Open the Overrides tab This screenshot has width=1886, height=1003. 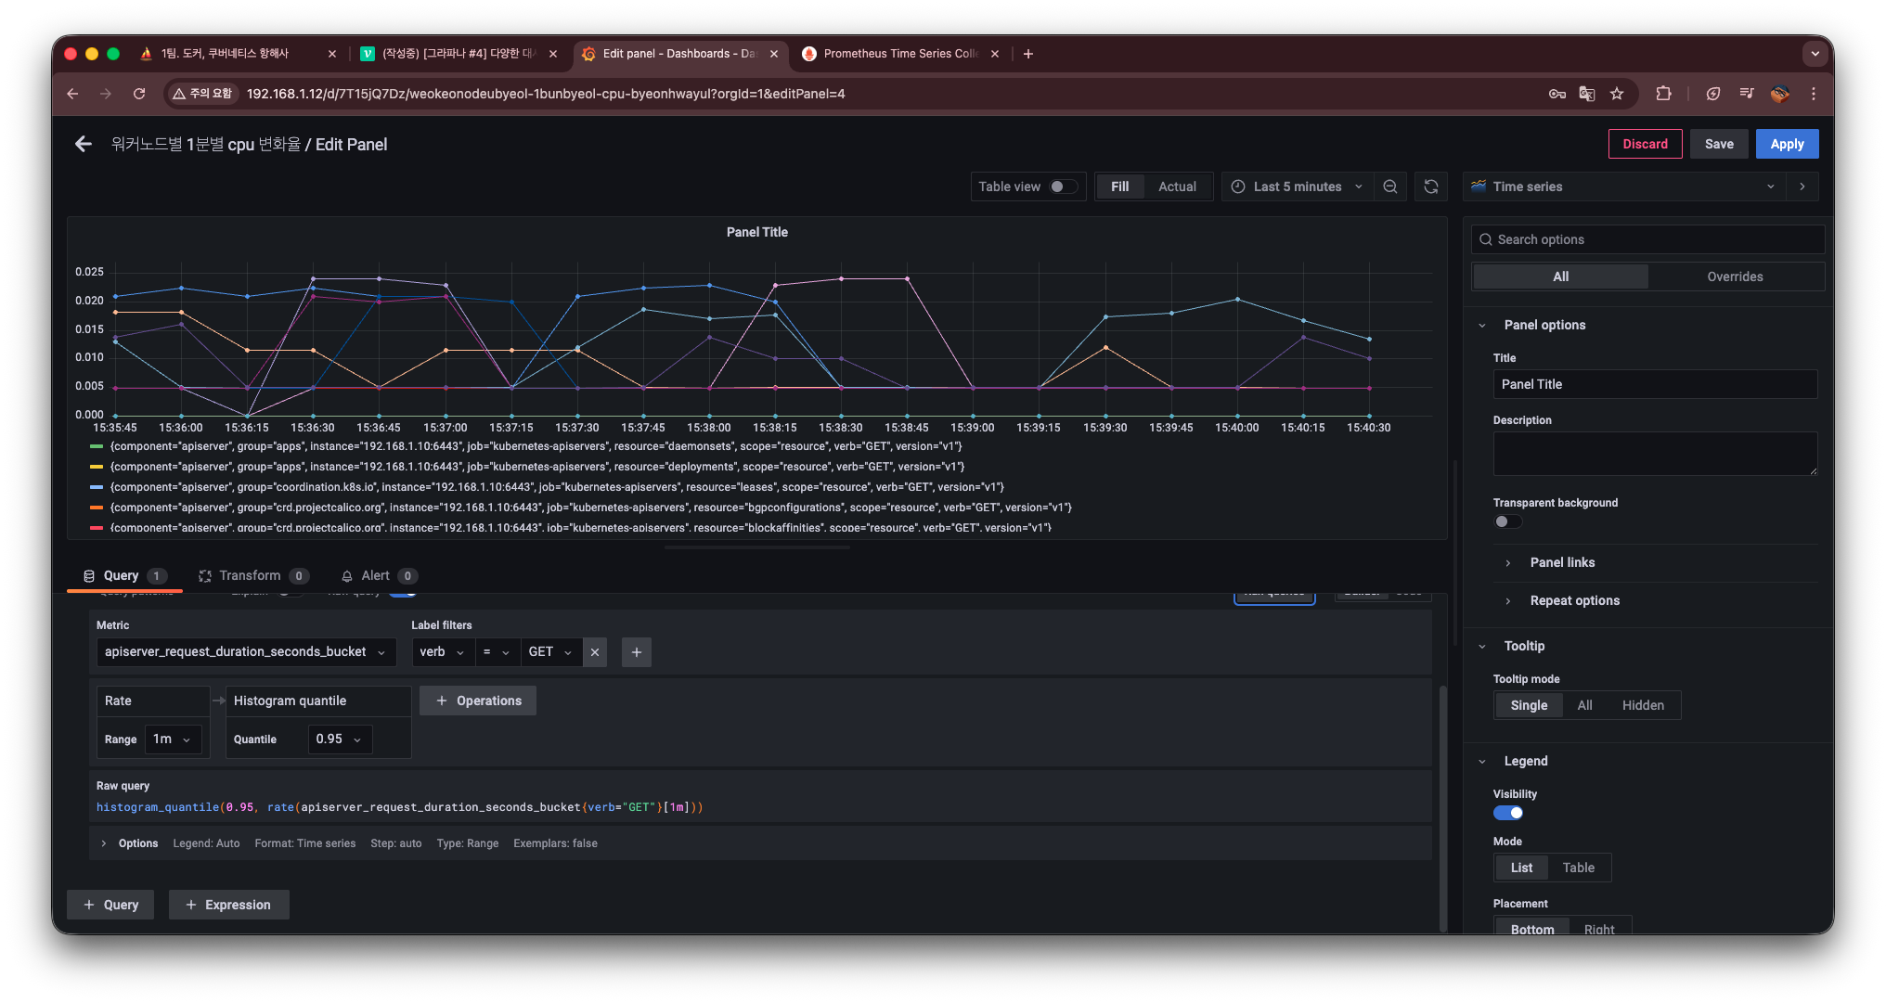[x=1735, y=276]
